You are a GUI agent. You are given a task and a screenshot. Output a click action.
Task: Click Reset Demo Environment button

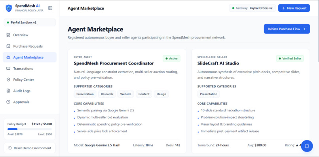[30, 148]
